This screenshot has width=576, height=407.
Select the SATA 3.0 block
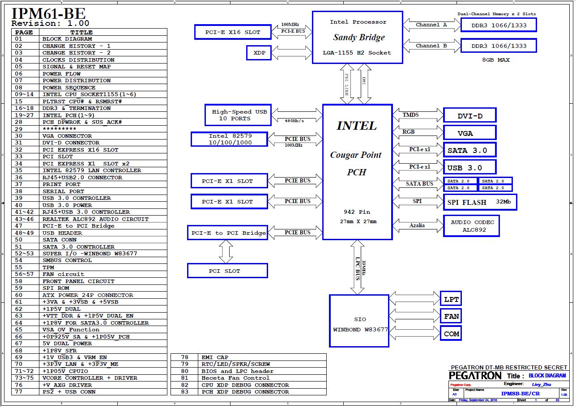470,150
